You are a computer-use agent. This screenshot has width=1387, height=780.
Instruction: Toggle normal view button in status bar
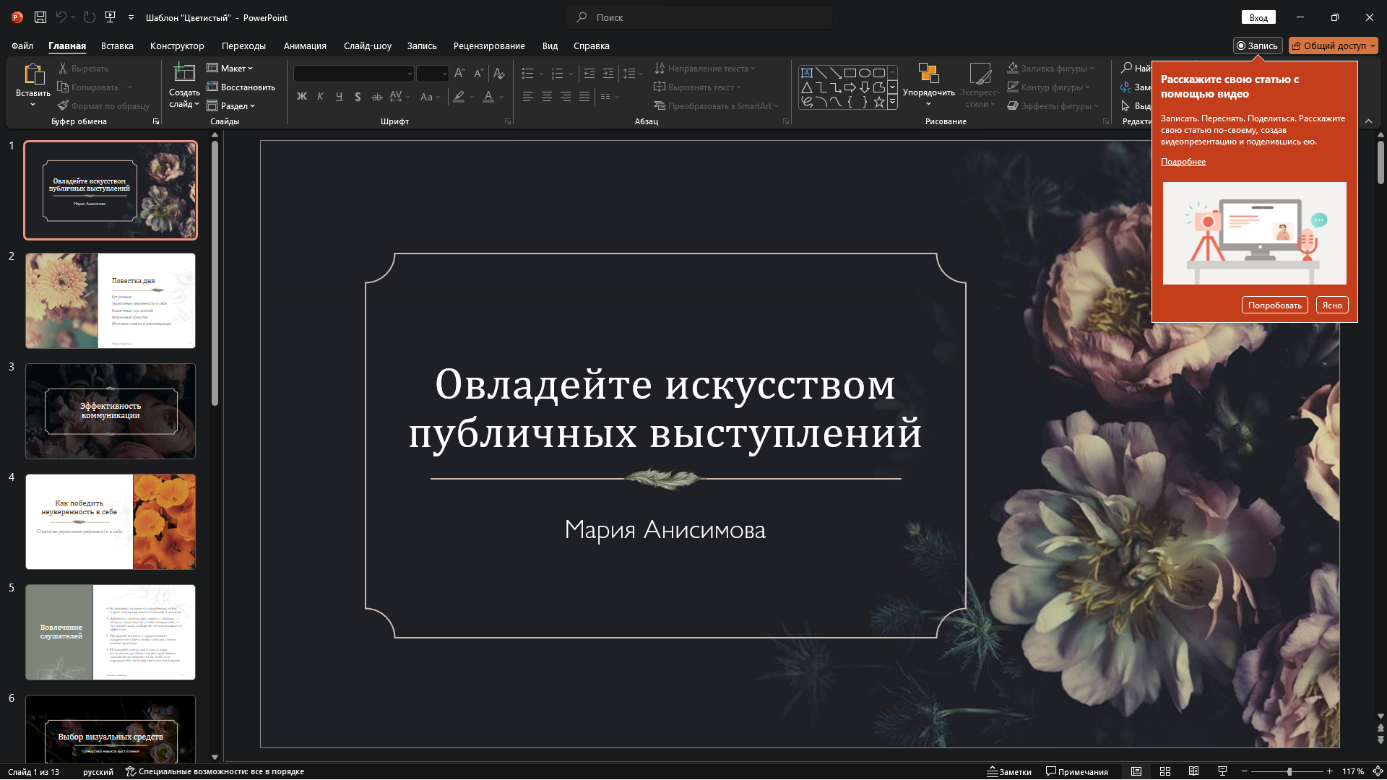(1136, 771)
